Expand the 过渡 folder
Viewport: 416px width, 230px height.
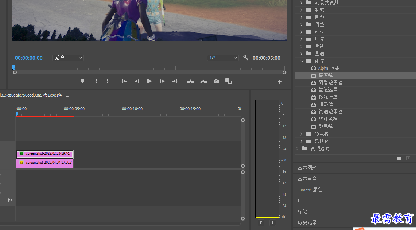(302, 39)
